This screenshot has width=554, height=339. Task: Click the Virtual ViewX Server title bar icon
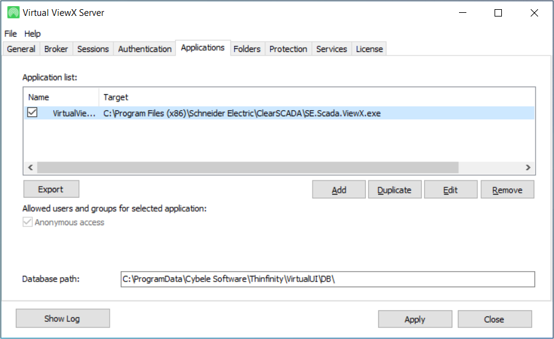point(12,13)
